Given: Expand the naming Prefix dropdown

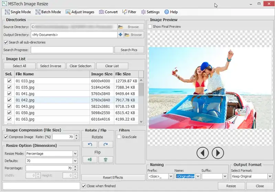Looking at the screenshot, I should point(171,176).
